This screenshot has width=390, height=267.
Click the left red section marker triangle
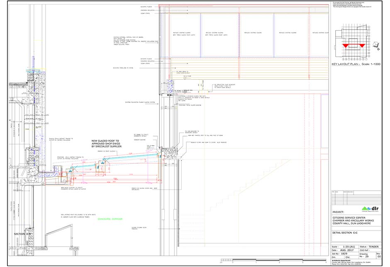point(346,44)
